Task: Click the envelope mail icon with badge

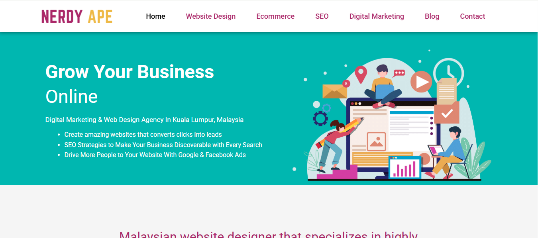Action: tap(336, 90)
